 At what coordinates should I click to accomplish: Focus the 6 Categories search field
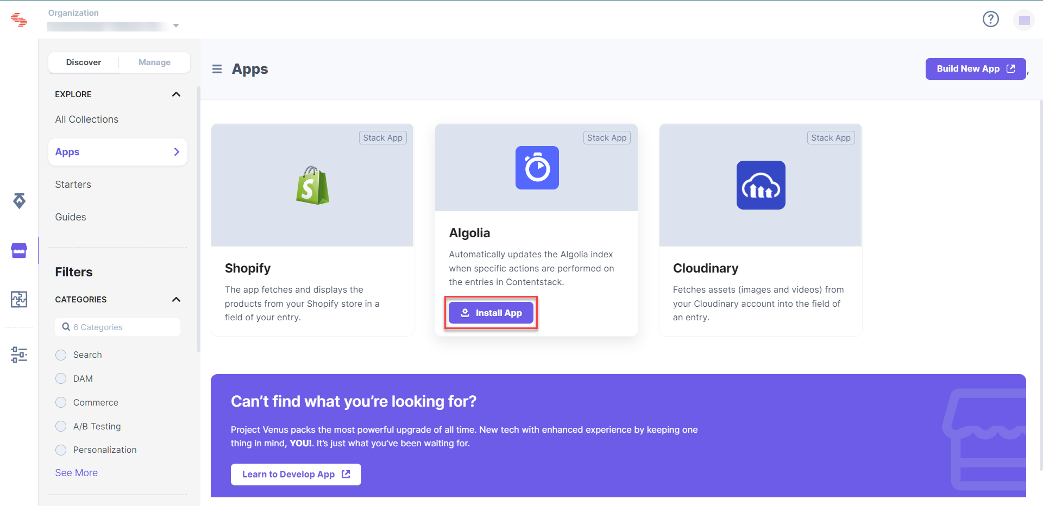[118, 327]
